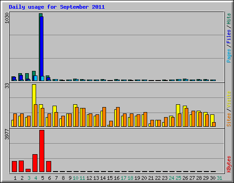Click the tall red KBytes bar for day 5

[x=42, y=151]
